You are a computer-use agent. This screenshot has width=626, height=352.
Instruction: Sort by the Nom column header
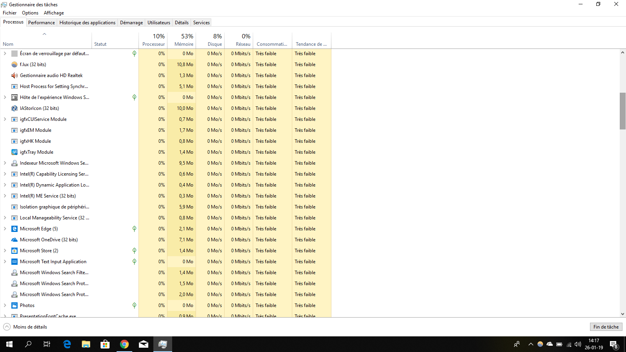46,40
